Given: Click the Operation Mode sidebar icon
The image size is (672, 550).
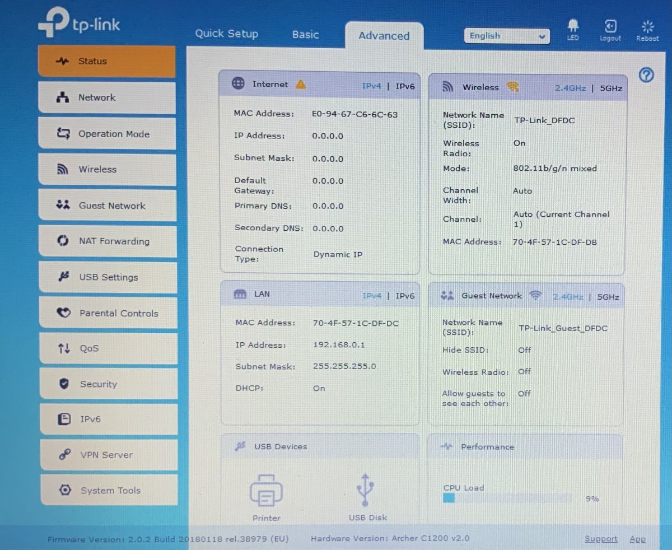Looking at the screenshot, I should (63, 134).
